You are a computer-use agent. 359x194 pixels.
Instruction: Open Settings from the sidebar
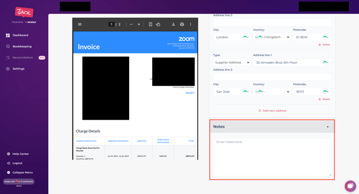coord(19,69)
